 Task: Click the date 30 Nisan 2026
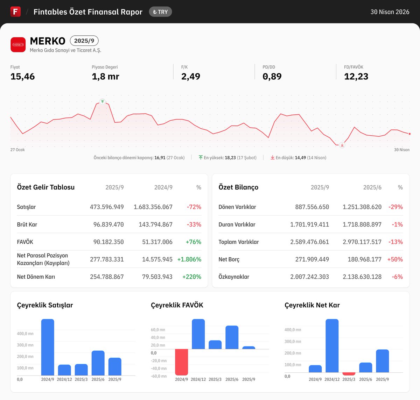coord(390,12)
